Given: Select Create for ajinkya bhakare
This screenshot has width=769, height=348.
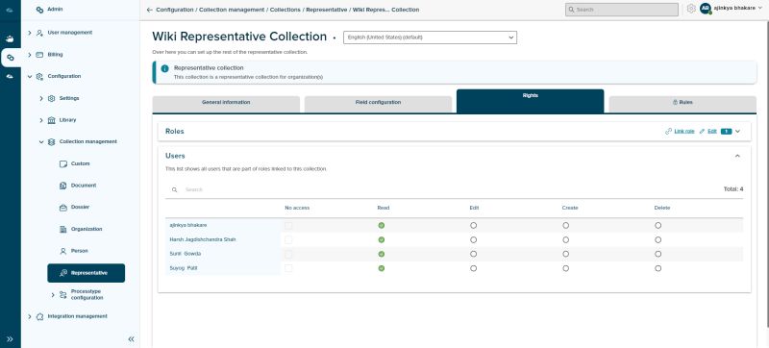Looking at the screenshot, I should (565, 226).
